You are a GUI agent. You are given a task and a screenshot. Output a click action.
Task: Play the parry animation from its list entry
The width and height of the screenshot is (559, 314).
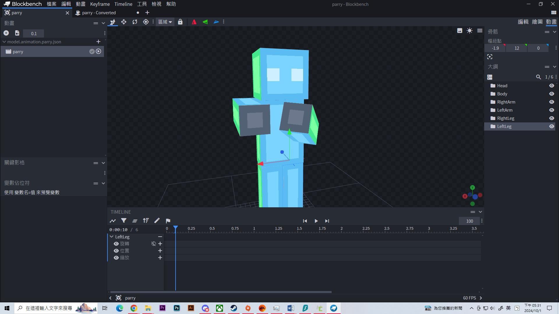coord(99,51)
